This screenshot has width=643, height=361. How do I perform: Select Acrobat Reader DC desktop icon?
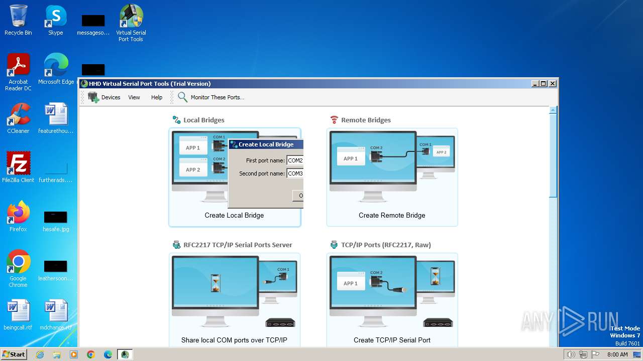tap(18, 72)
